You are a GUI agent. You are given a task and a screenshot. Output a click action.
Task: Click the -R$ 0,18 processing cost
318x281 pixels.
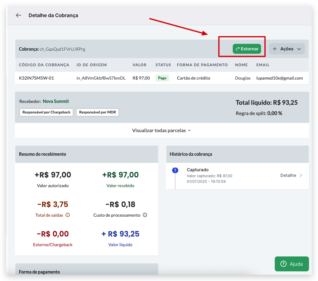pos(120,204)
